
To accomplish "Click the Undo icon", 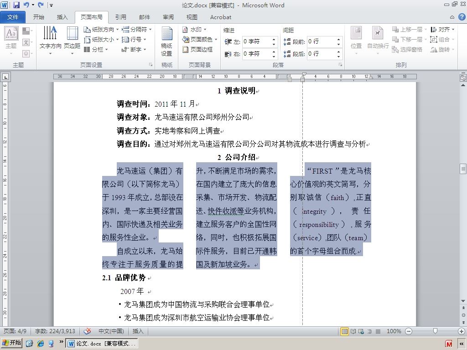I will 26,5.
